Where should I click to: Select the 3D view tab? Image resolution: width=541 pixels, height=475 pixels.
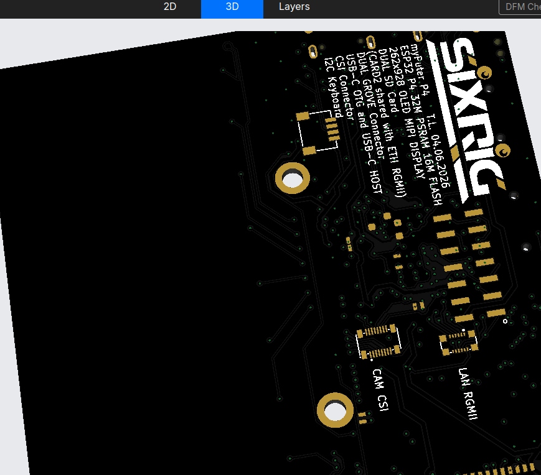click(x=232, y=7)
